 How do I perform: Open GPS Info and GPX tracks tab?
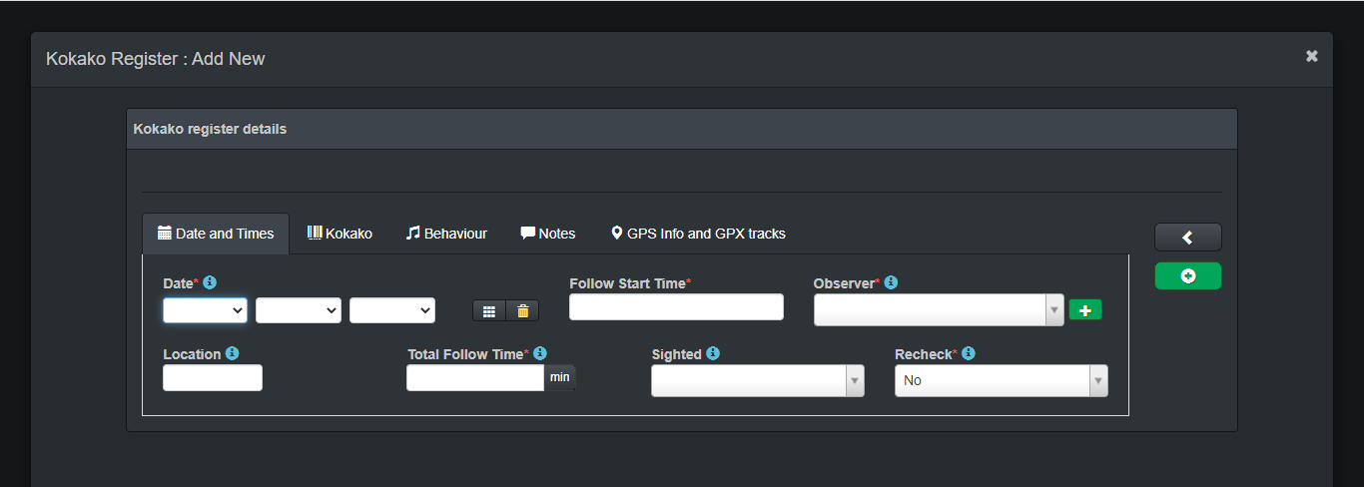pyautogui.click(x=698, y=234)
